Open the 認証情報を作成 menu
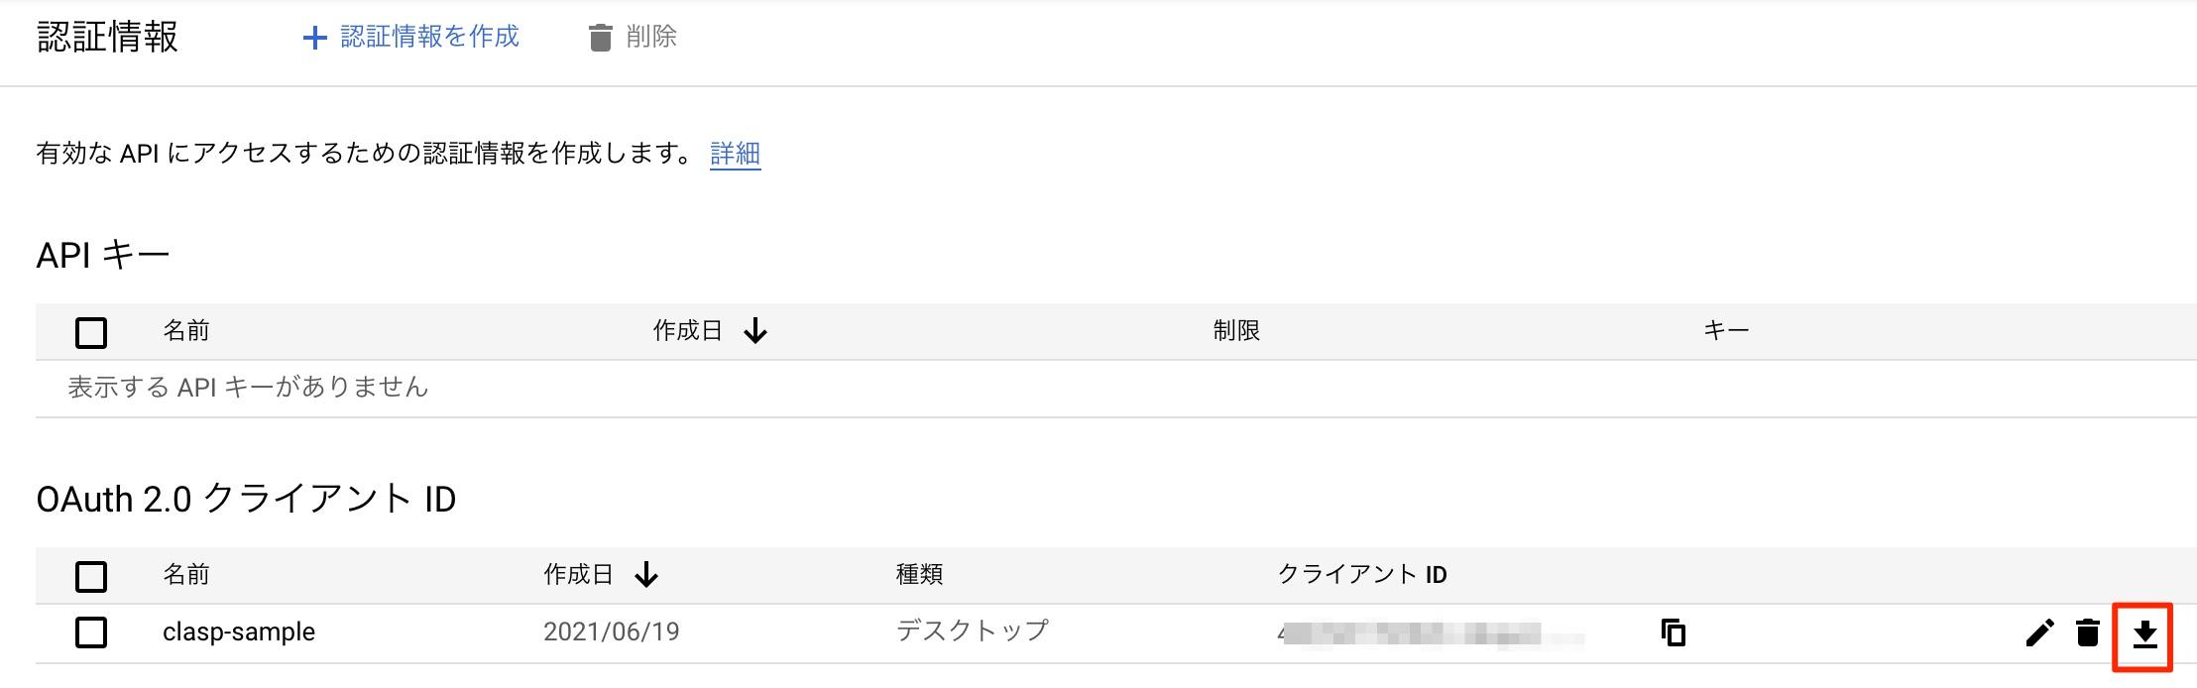This screenshot has width=2197, height=688. [428, 37]
